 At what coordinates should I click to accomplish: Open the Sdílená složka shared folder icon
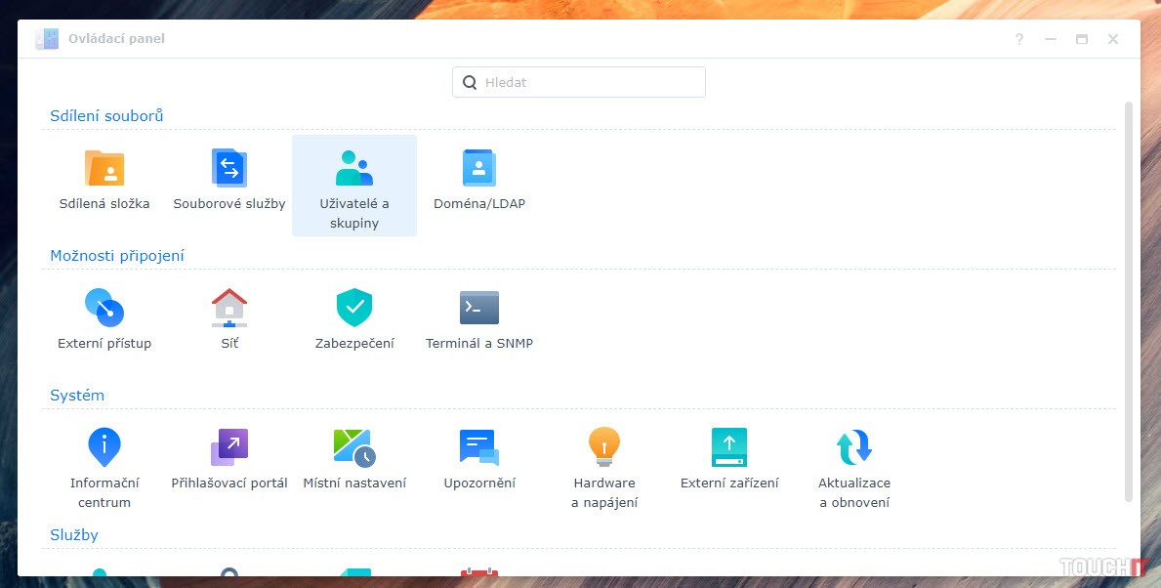click(x=104, y=169)
